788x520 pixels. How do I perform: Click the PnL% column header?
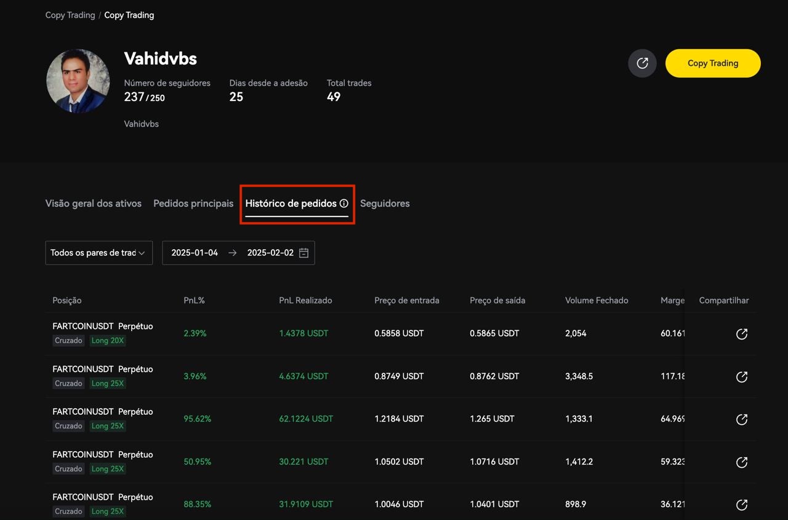pos(194,301)
